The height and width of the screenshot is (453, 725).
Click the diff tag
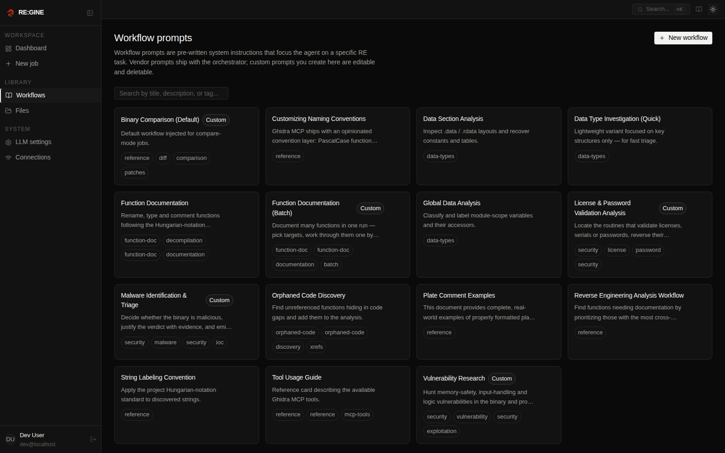163,158
